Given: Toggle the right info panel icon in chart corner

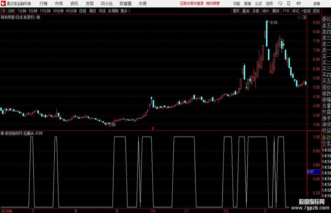Looking at the screenshot, I should click(x=304, y=17).
